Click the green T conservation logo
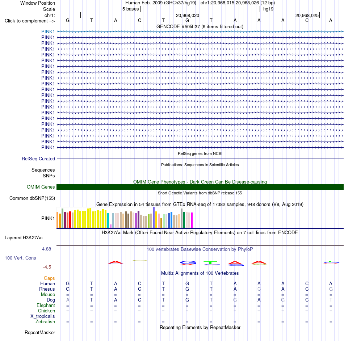Screen dimensions: 344x341 pos(210,263)
